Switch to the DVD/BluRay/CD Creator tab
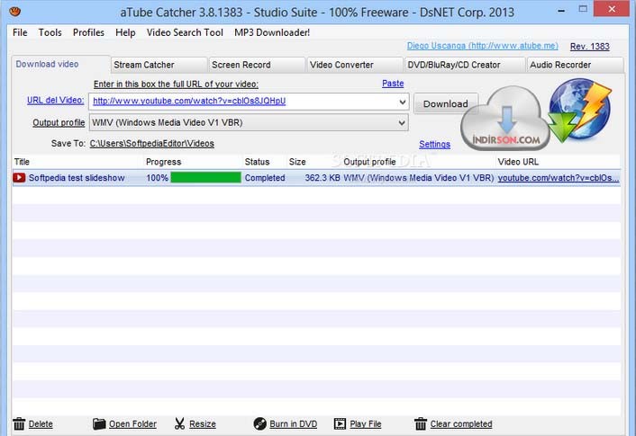Viewport: 636px width, 436px height. [465, 65]
